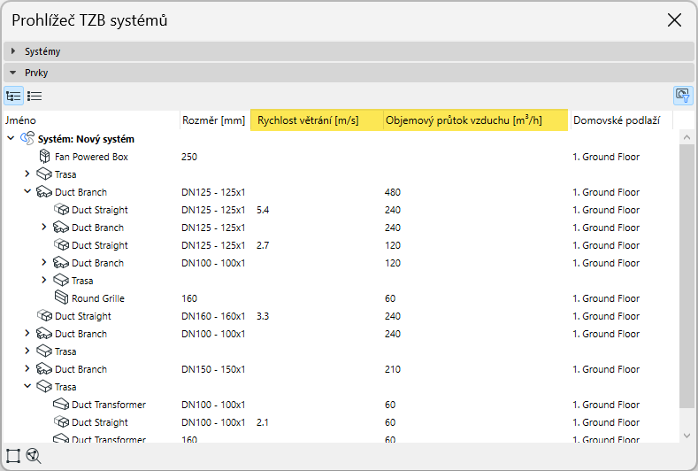Switch to hierarchical tree view icon
The image size is (698, 471).
coord(13,96)
